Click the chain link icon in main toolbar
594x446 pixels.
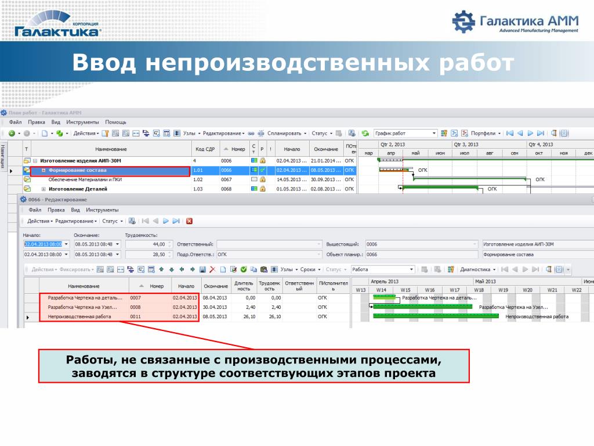(251, 134)
